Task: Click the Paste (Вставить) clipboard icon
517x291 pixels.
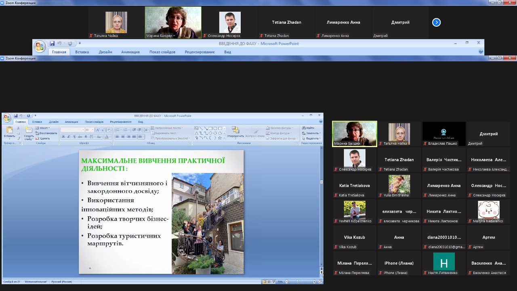Action: point(9,131)
